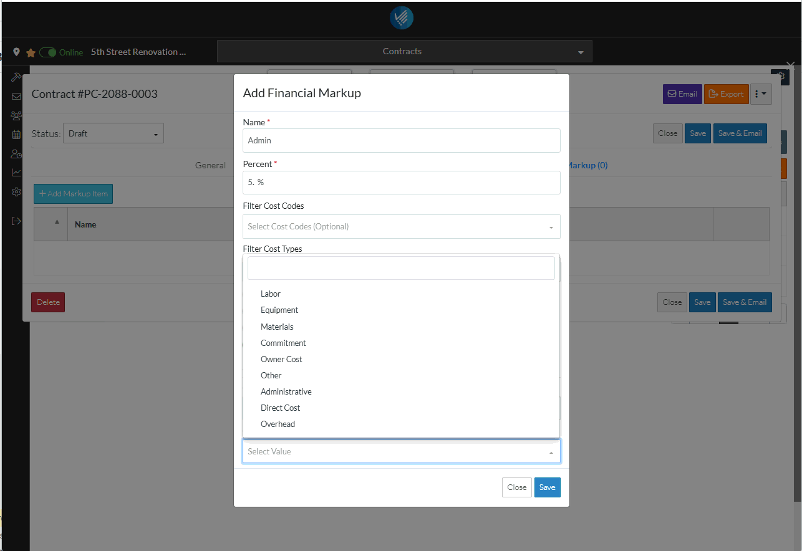Image resolution: width=802 pixels, height=551 pixels.
Task: Open the envelope mail sidebar icon
Action: 16,96
